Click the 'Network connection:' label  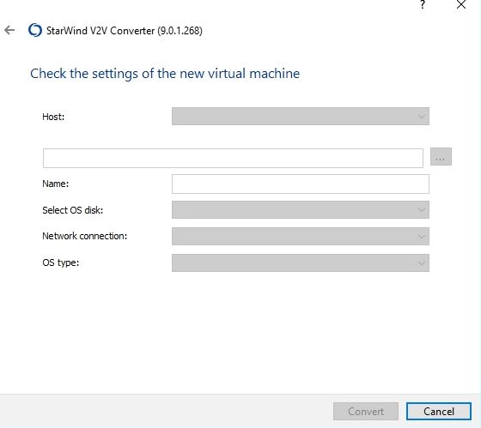(x=85, y=236)
